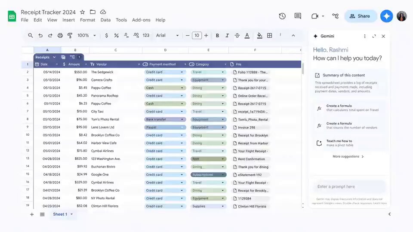Click the Gemini sparkle button in header
The width and height of the screenshot is (413, 232).
(x=386, y=16)
